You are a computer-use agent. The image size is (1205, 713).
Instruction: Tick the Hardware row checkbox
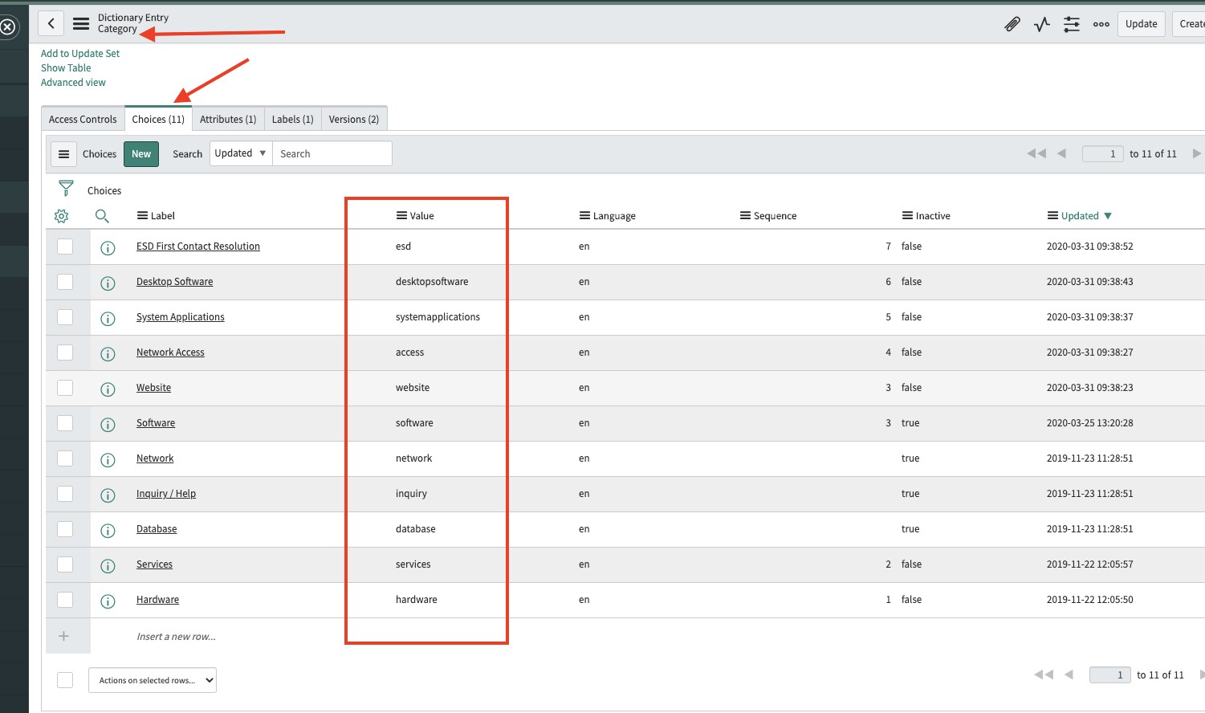pos(65,600)
